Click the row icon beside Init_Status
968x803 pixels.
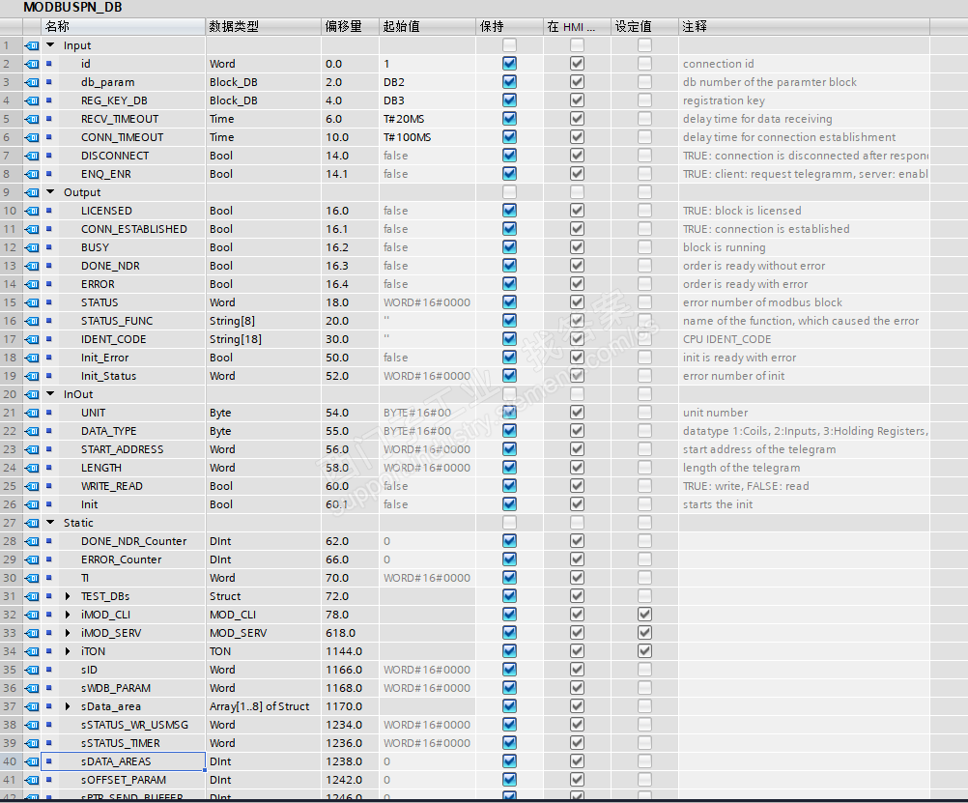pyautogui.click(x=32, y=376)
